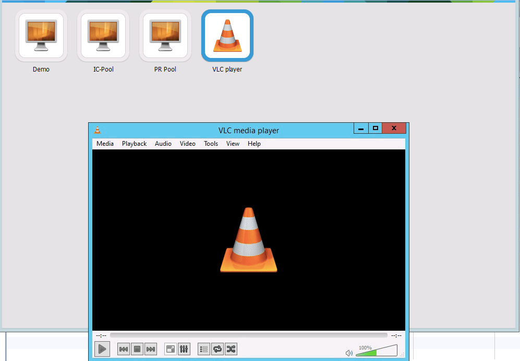The height and width of the screenshot is (361, 520).
Task: Show extended settings equalizer icon
Action: pyautogui.click(x=184, y=349)
